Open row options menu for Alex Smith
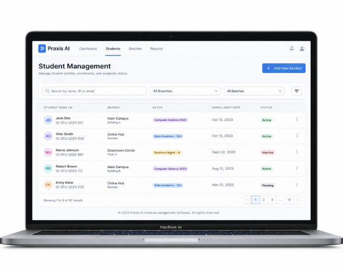Screen dimensions: 343x272 pos(297,136)
